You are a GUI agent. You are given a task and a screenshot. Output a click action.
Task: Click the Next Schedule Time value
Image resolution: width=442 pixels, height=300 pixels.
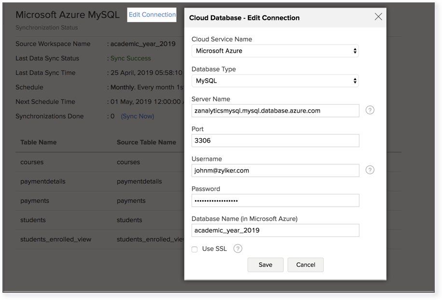coord(147,101)
